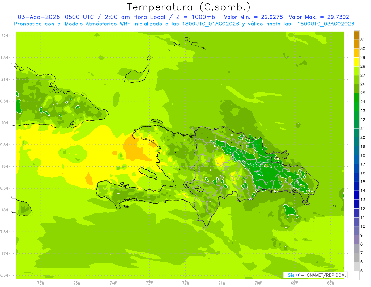Image resolution: width=371 pixels, height=287 pixels.
Task: Click the legend value "31"
Action: coord(363,40)
